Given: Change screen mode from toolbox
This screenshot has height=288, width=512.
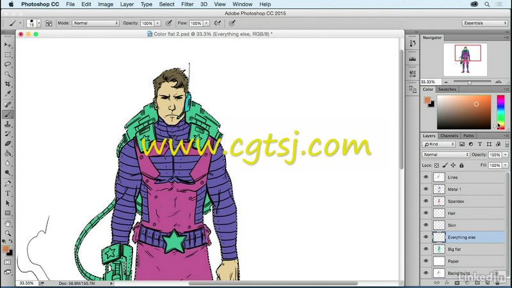Looking at the screenshot, I should pyautogui.click(x=8, y=272).
